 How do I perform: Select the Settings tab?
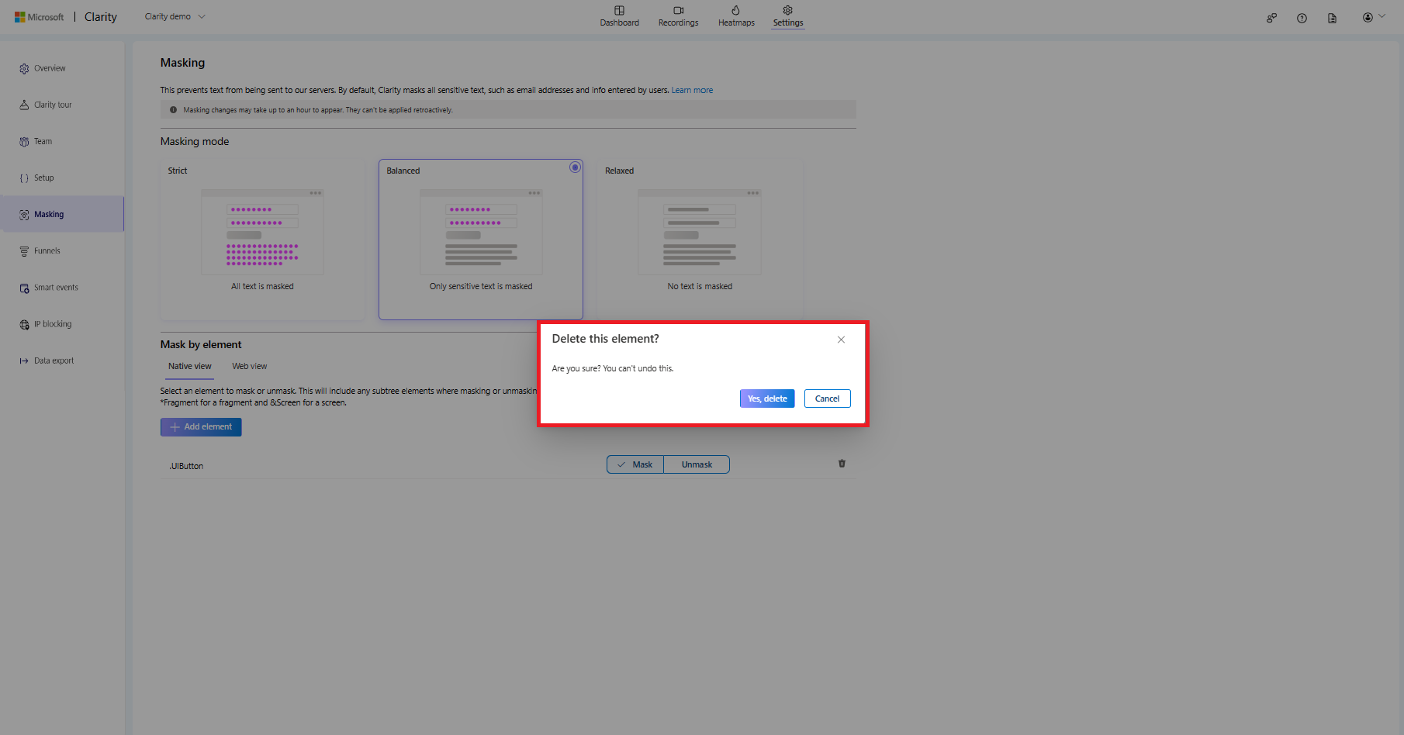788,16
